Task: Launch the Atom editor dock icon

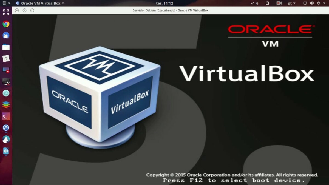Action: click(6, 93)
